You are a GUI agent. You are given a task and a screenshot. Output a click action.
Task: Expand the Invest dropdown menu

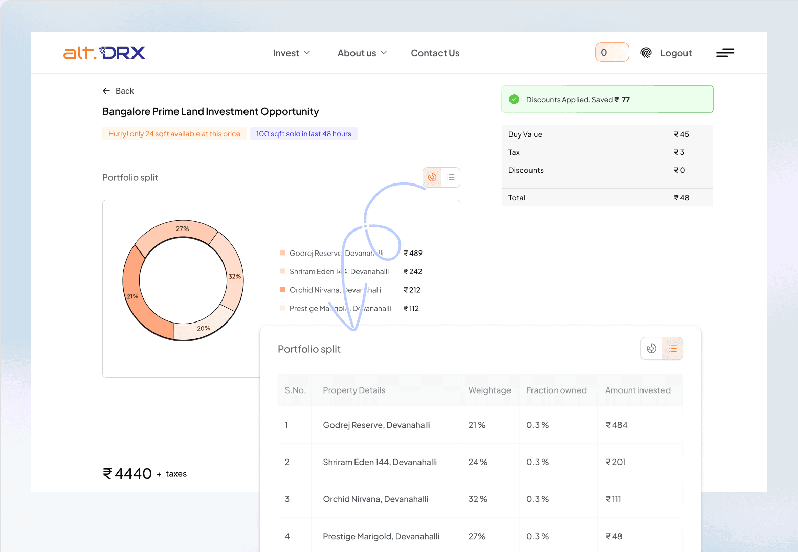(292, 53)
